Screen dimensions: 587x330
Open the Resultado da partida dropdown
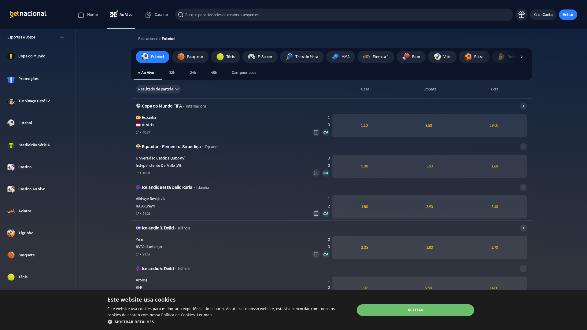click(158, 89)
